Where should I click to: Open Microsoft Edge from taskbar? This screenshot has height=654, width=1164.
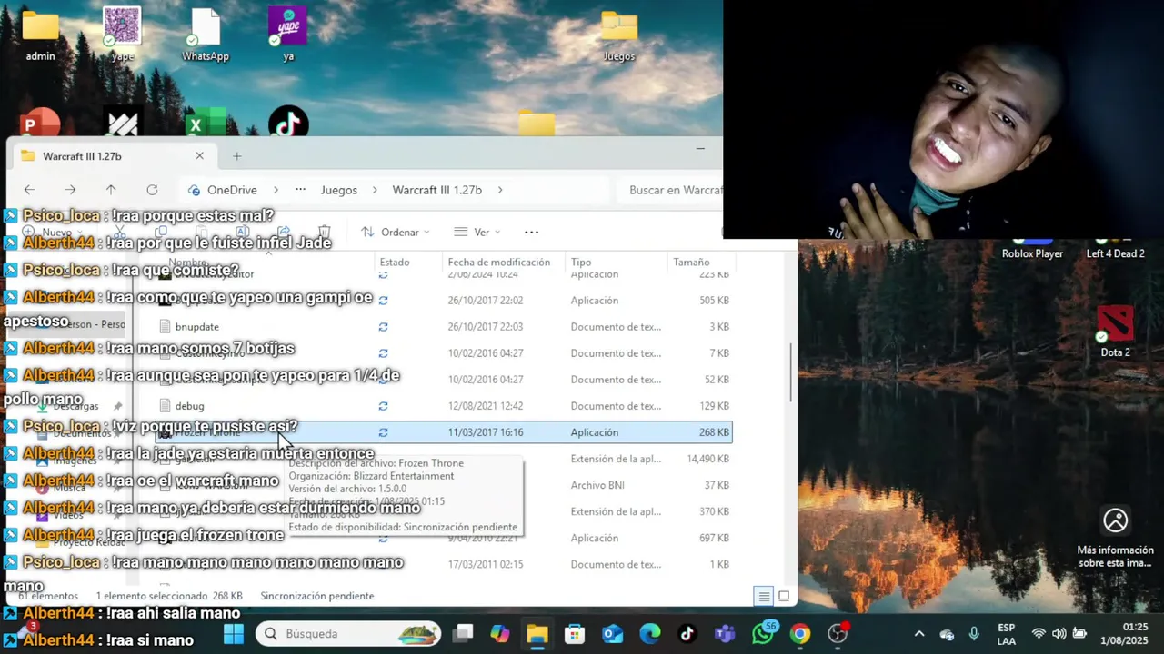[x=650, y=633]
